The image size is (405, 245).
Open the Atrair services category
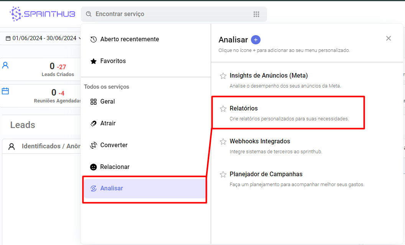tap(108, 123)
